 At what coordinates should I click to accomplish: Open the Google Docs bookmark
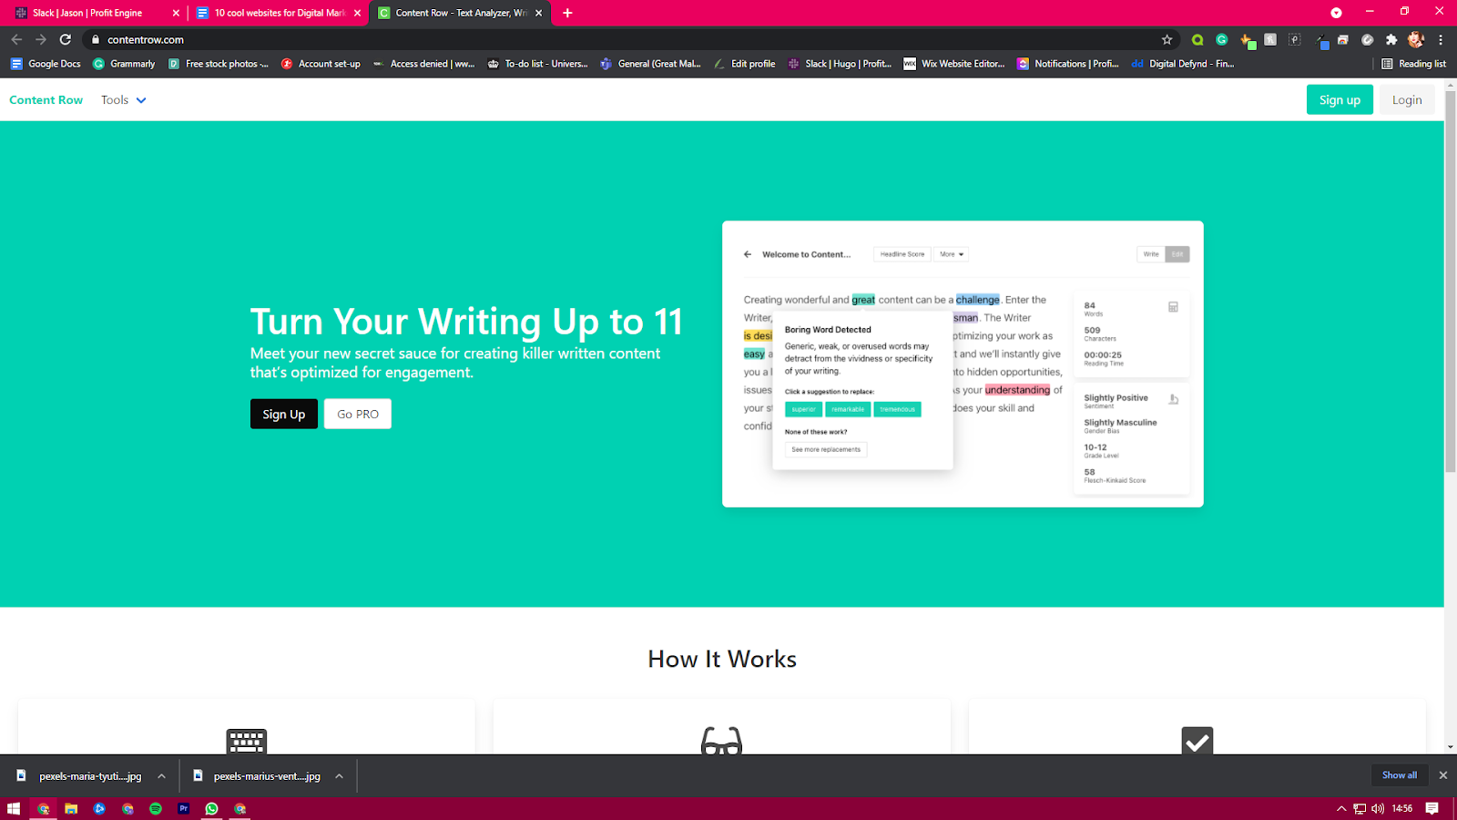[x=46, y=64]
